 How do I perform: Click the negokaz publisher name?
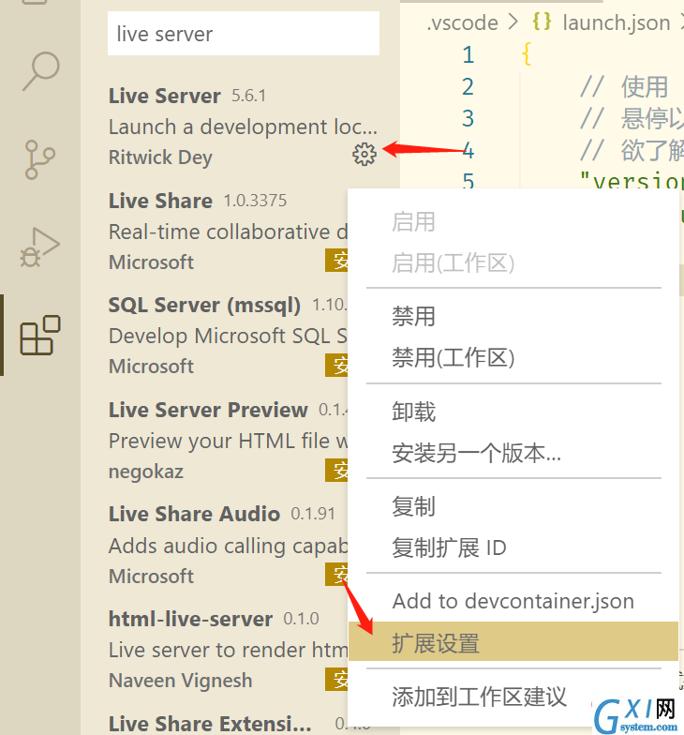click(146, 472)
